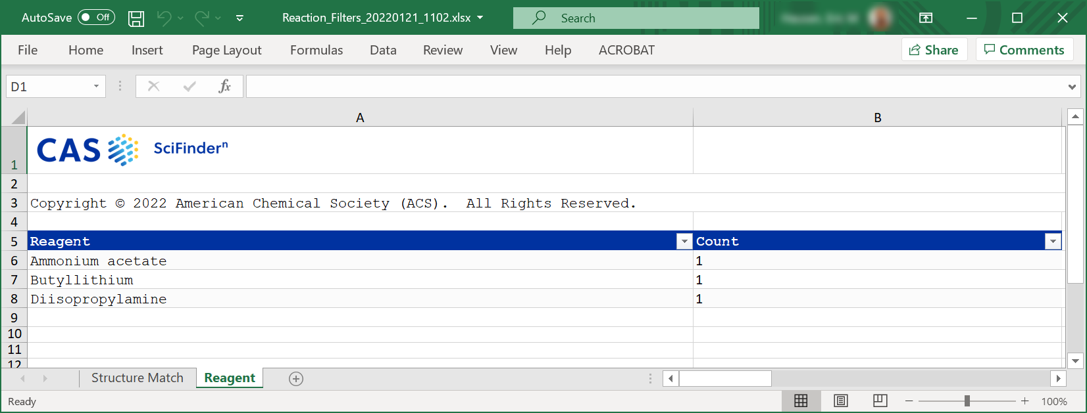
Task: Select the Count value for Diisopropylamine
Action: (878, 299)
